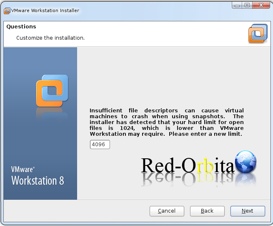Click 'VMware Workstation 8' sidebar text
This screenshot has height=226, width=273.
pos(38,176)
